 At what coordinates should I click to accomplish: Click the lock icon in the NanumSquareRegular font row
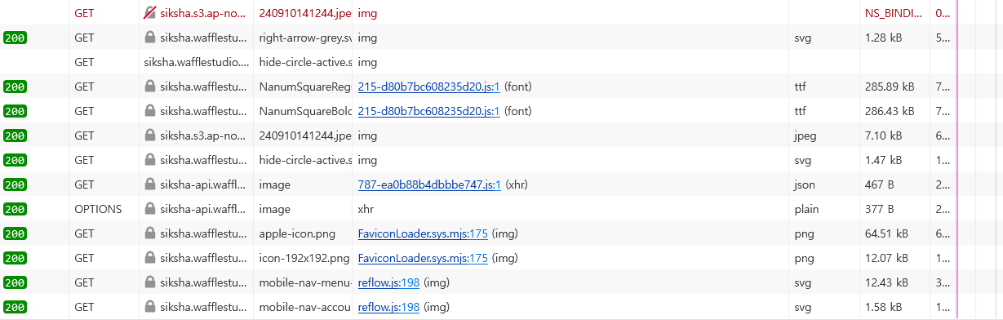(x=149, y=87)
